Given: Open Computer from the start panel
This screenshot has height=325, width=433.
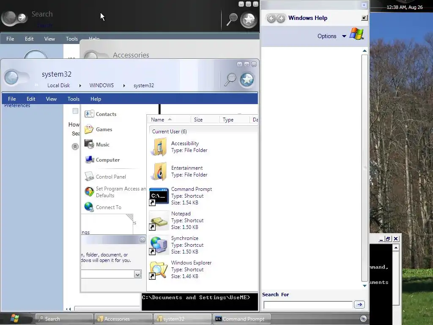Looking at the screenshot, I should click(108, 160).
